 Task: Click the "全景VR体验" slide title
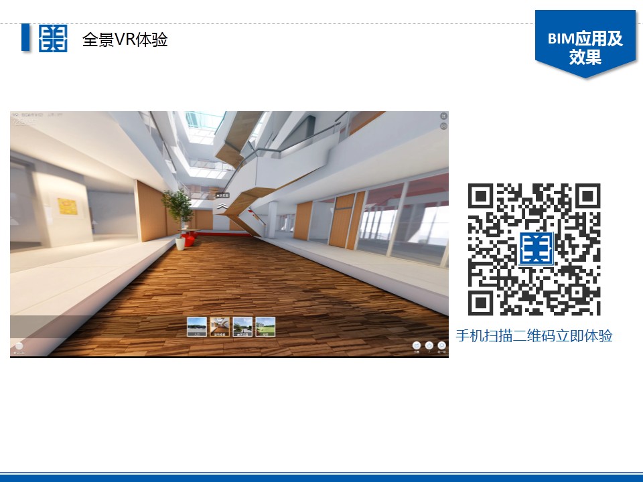(x=125, y=39)
